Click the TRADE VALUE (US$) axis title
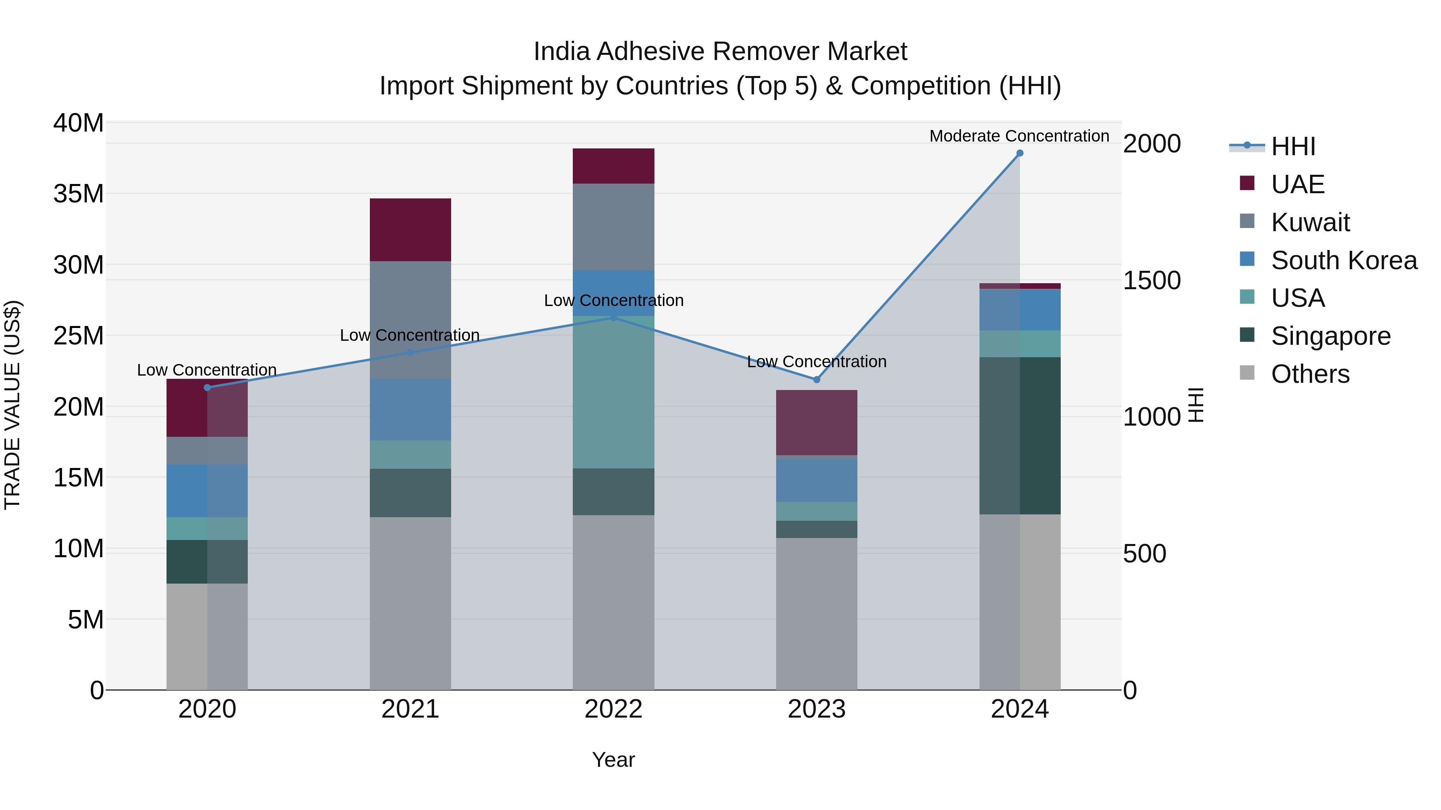1441x810 pixels. 12,405
